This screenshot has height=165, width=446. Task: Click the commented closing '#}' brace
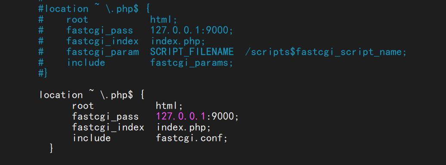tap(43, 73)
